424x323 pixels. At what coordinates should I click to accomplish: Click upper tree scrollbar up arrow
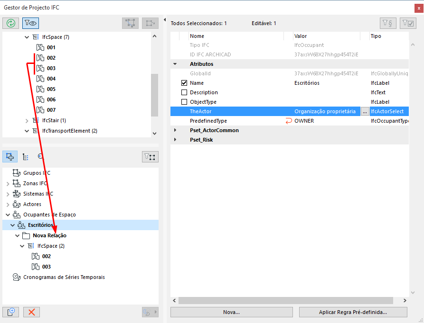click(x=155, y=36)
